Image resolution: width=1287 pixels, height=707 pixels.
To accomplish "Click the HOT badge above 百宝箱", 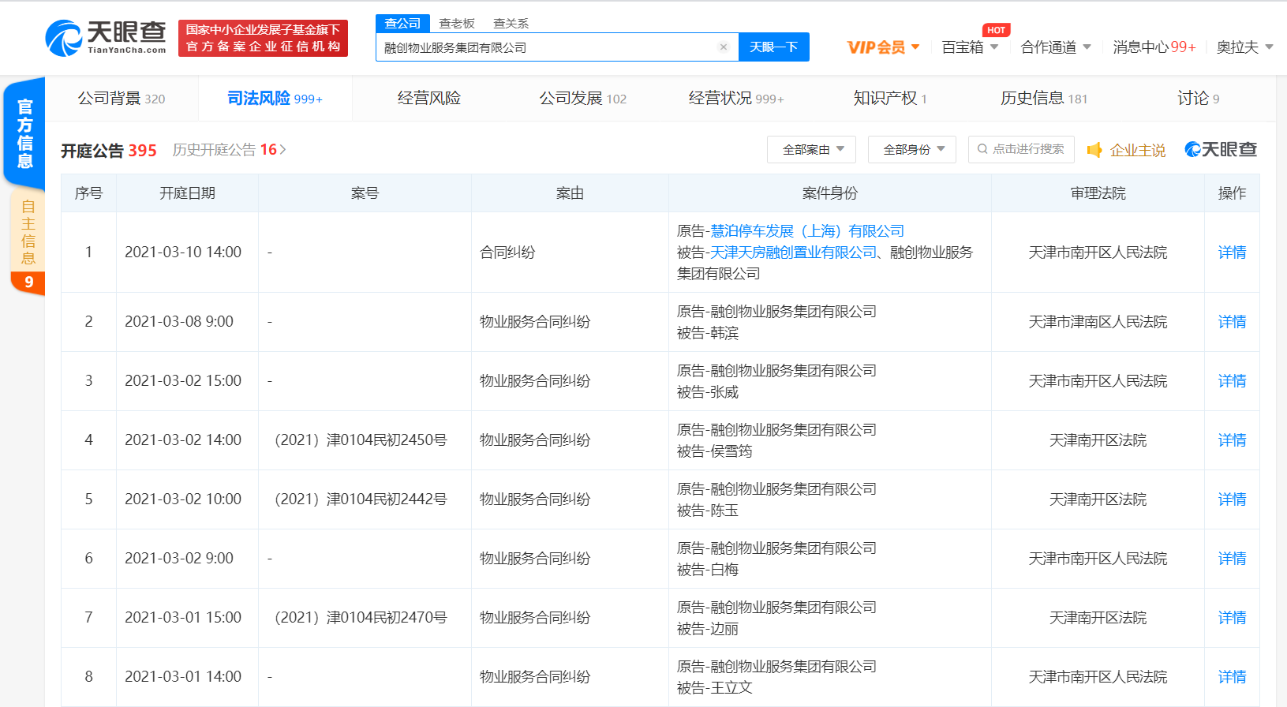I will tap(996, 30).
